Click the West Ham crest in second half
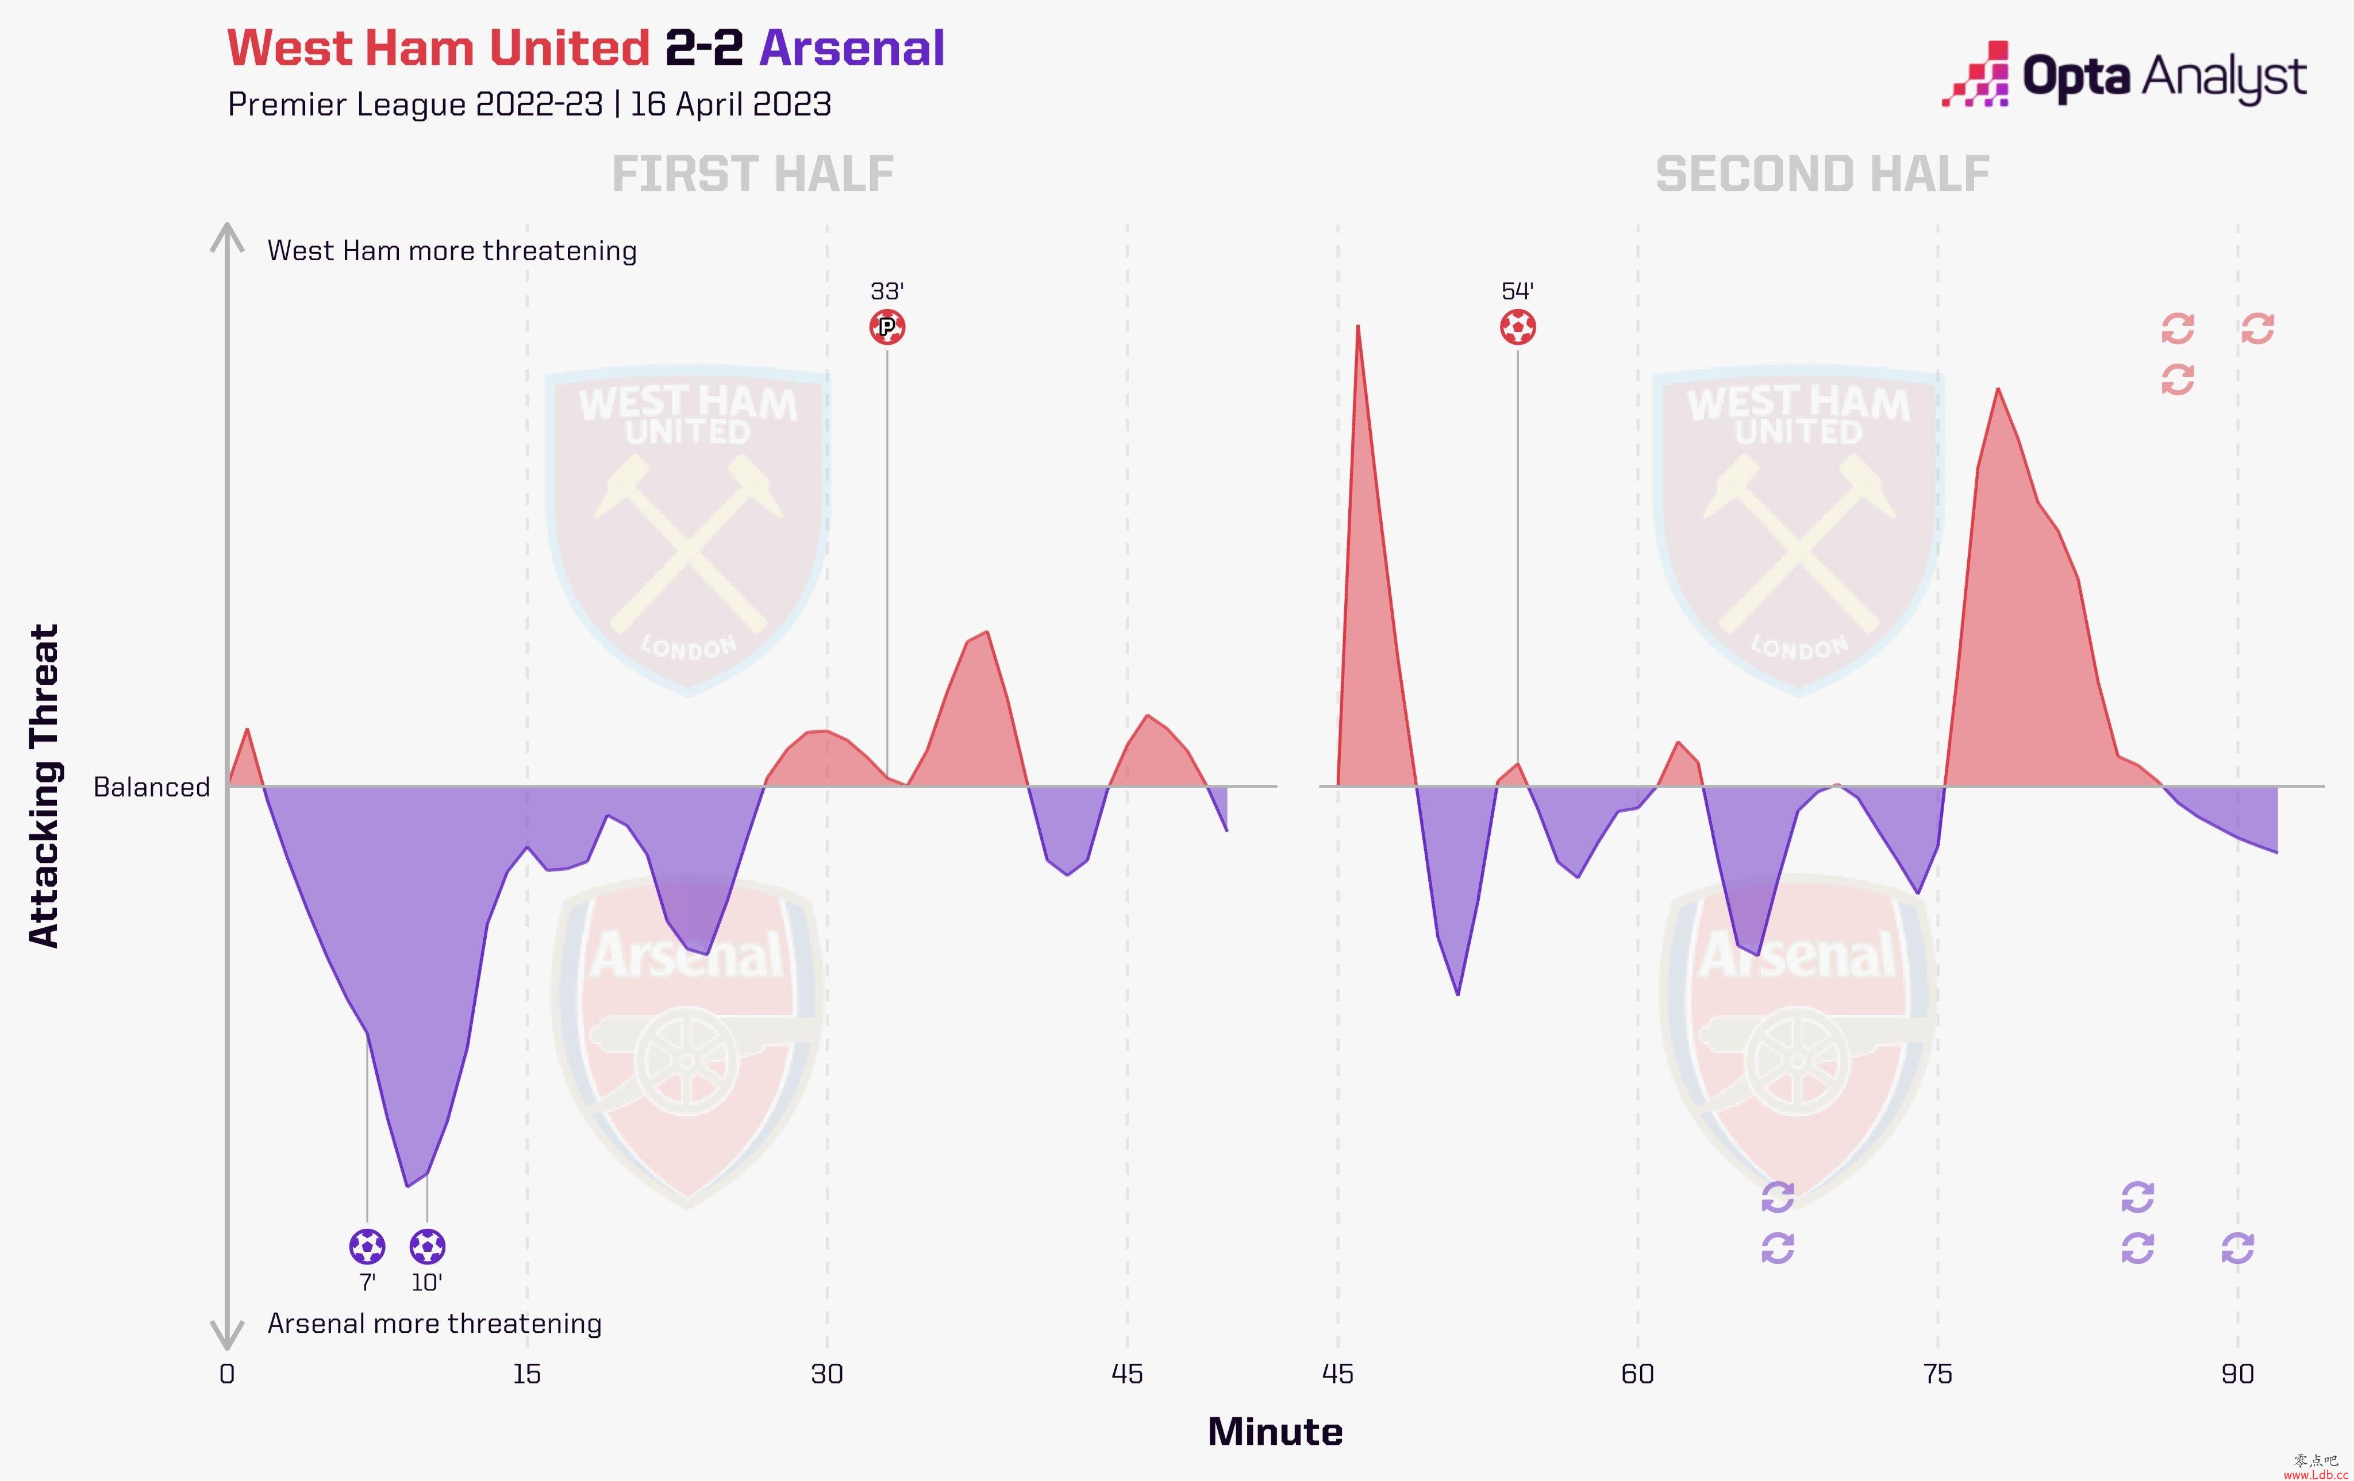Viewport: 2354px width, 1481px height. tap(1798, 531)
